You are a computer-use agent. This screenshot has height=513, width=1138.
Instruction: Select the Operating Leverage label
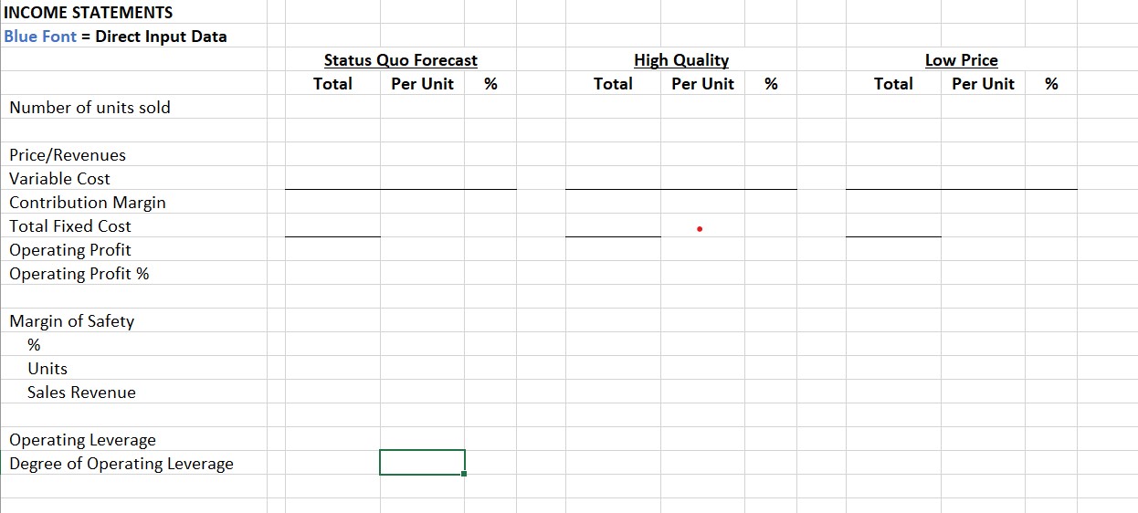pos(82,440)
